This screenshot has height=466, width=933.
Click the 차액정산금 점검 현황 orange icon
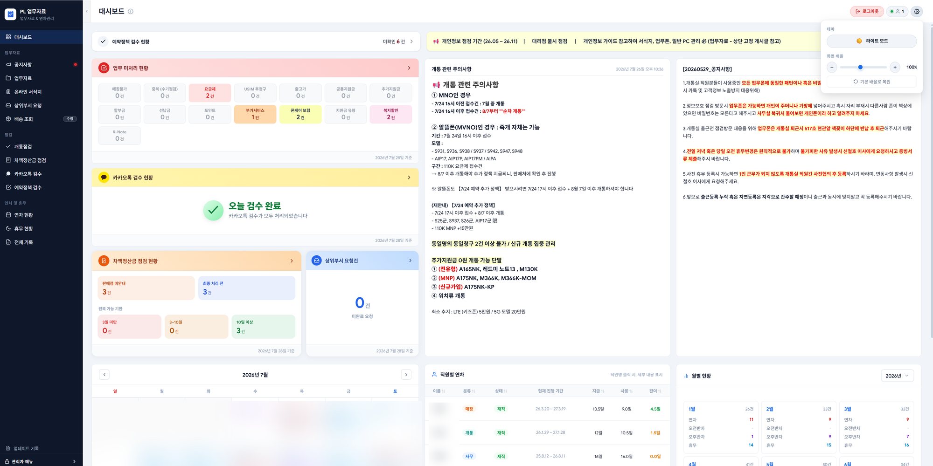click(x=104, y=261)
